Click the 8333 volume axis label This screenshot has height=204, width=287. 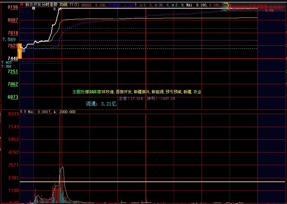(x=14, y=114)
